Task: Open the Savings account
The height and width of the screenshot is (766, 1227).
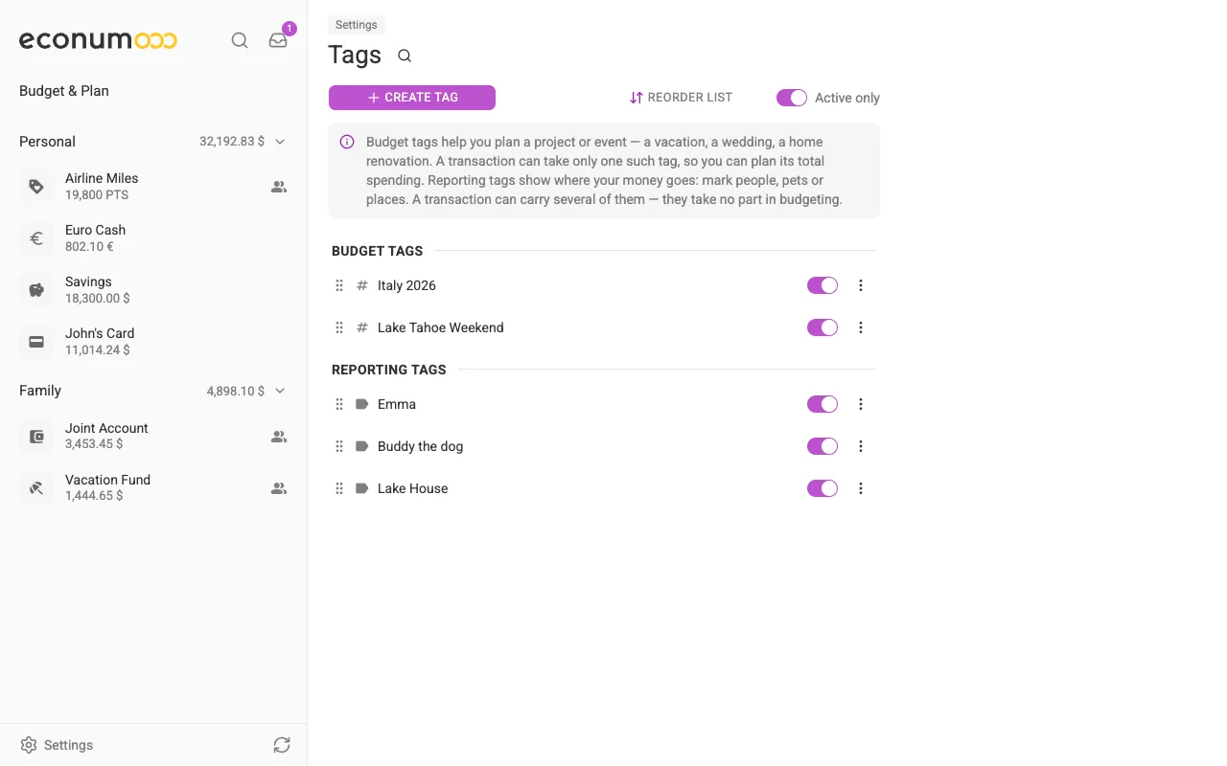Action: pos(153,290)
